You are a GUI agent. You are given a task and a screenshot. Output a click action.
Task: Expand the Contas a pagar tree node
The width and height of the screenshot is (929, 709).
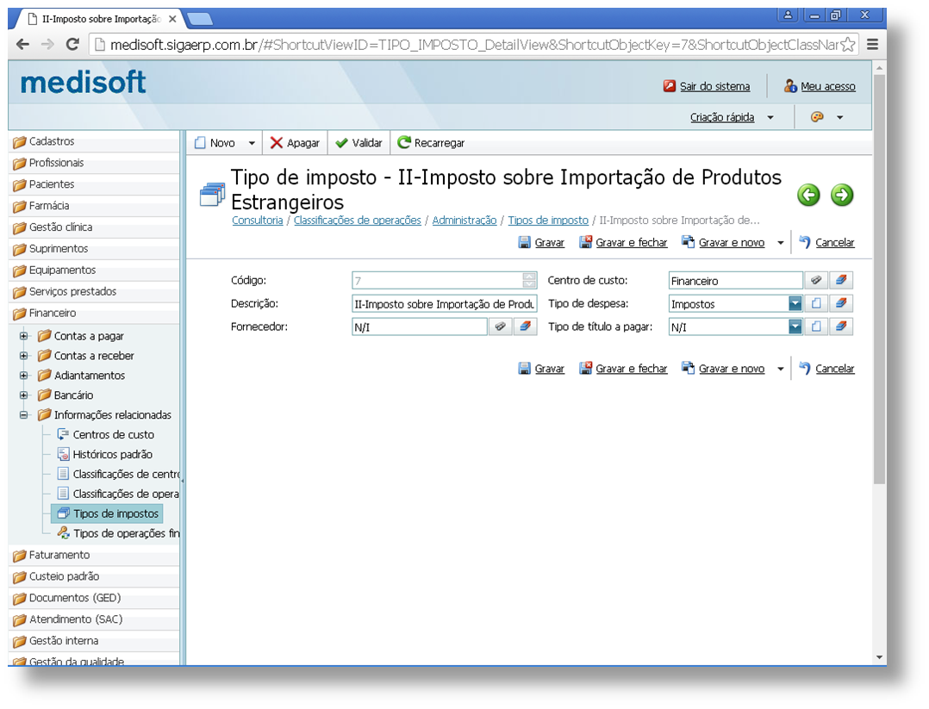(x=24, y=336)
